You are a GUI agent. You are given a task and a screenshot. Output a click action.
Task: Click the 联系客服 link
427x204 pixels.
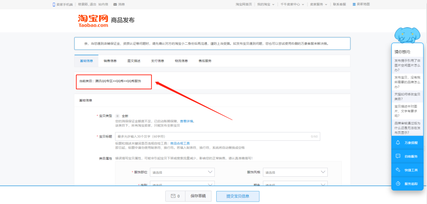[x=340, y=4]
